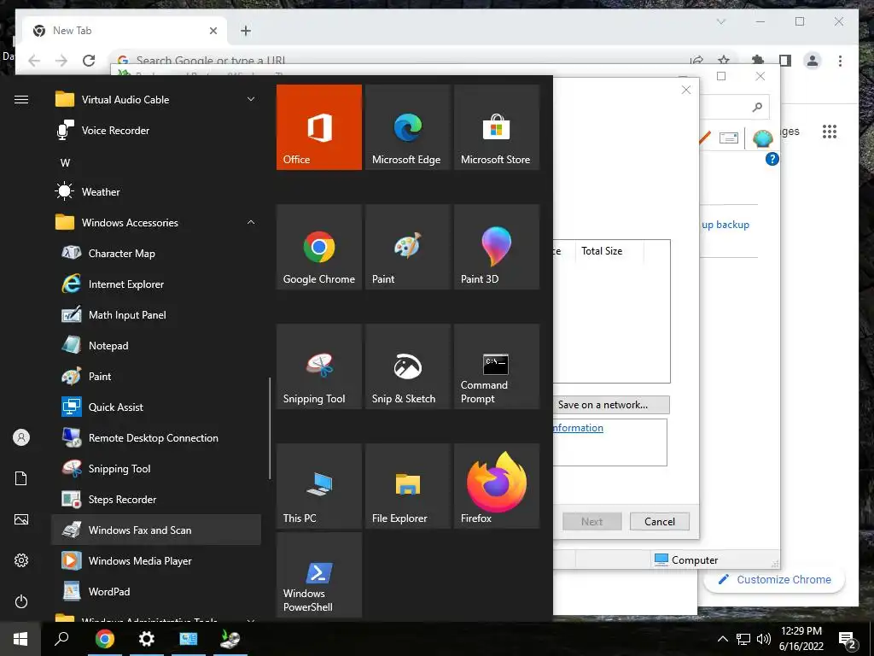
Task: Launch Notepad from Windows Accessories
Action: pos(156,346)
